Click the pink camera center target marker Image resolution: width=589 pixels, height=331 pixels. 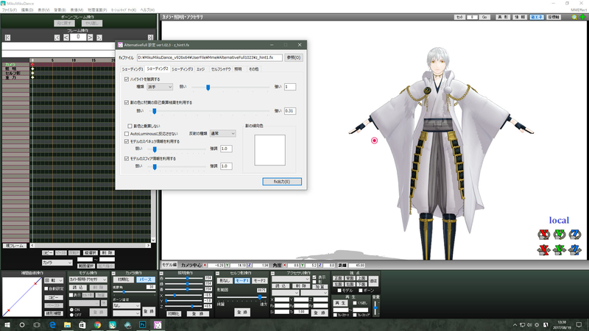(374, 140)
